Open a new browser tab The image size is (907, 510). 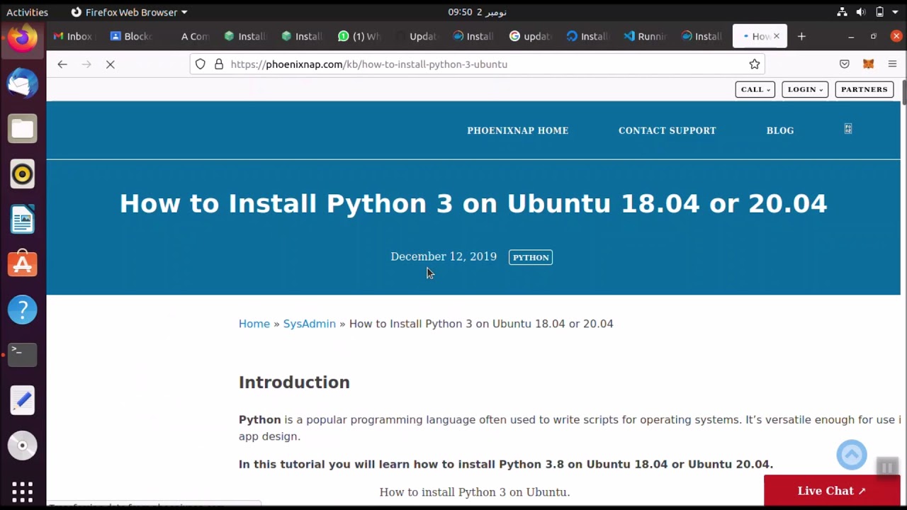click(x=801, y=36)
